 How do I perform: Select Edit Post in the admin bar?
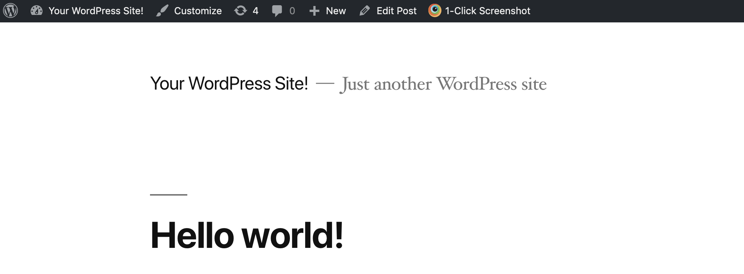click(x=397, y=11)
